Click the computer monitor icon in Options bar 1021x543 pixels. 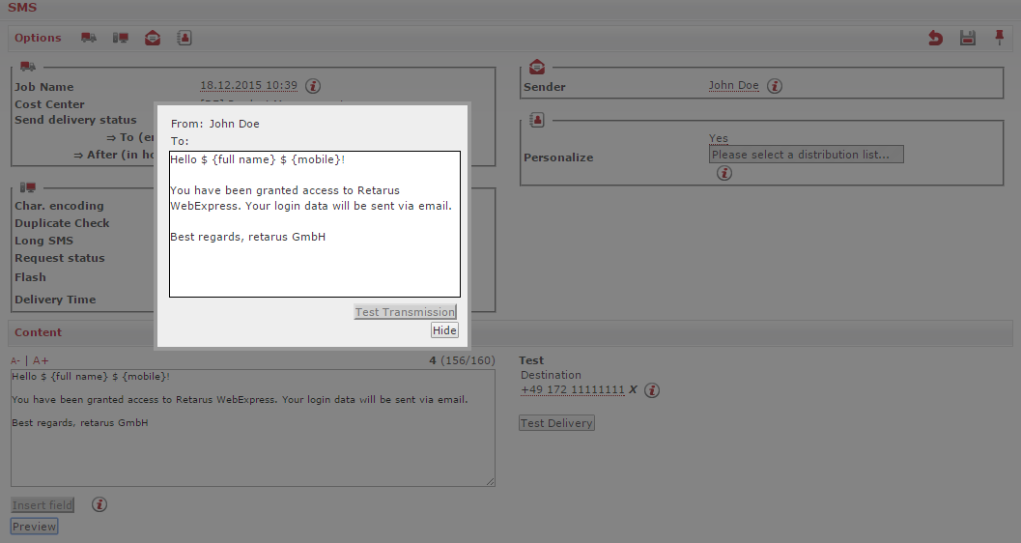(121, 38)
